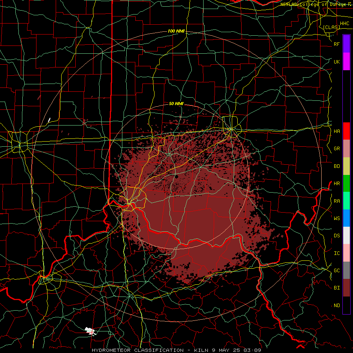
Task: Click the "ND" legend label
Action: pyautogui.click(x=337, y=306)
